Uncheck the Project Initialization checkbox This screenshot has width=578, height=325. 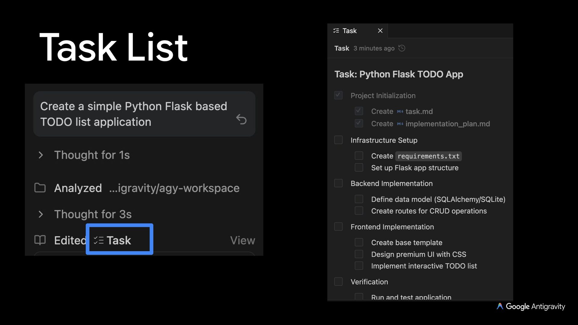click(x=338, y=95)
